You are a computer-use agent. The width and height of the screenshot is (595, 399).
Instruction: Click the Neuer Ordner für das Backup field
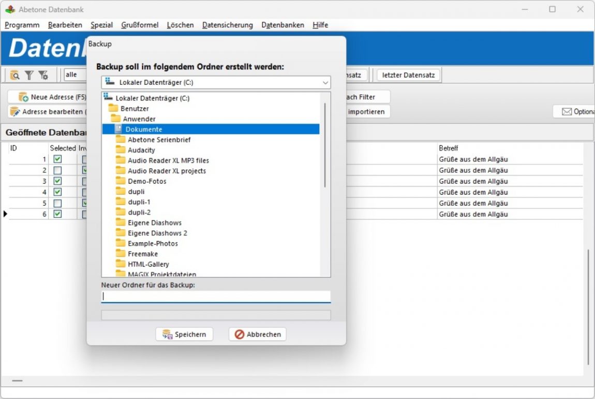pyautogui.click(x=216, y=297)
